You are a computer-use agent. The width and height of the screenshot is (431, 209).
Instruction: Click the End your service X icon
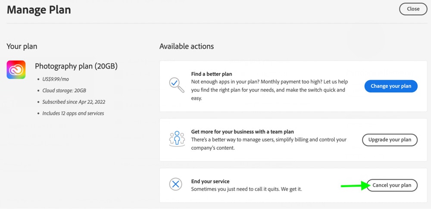(176, 184)
